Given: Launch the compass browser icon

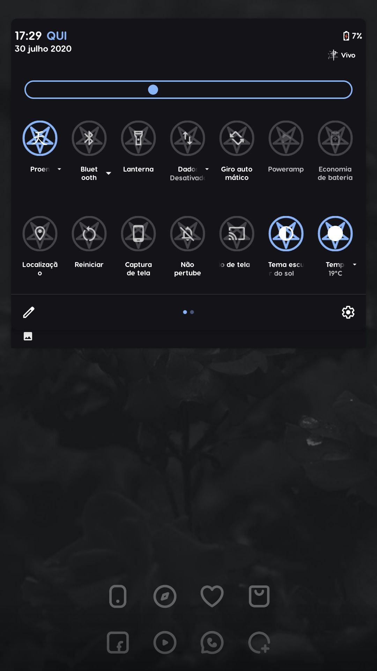Looking at the screenshot, I should [x=165, y=596].
